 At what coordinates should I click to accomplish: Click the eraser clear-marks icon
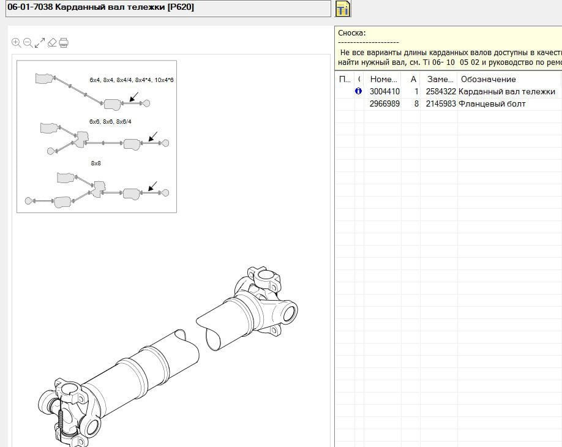[52, 43]
